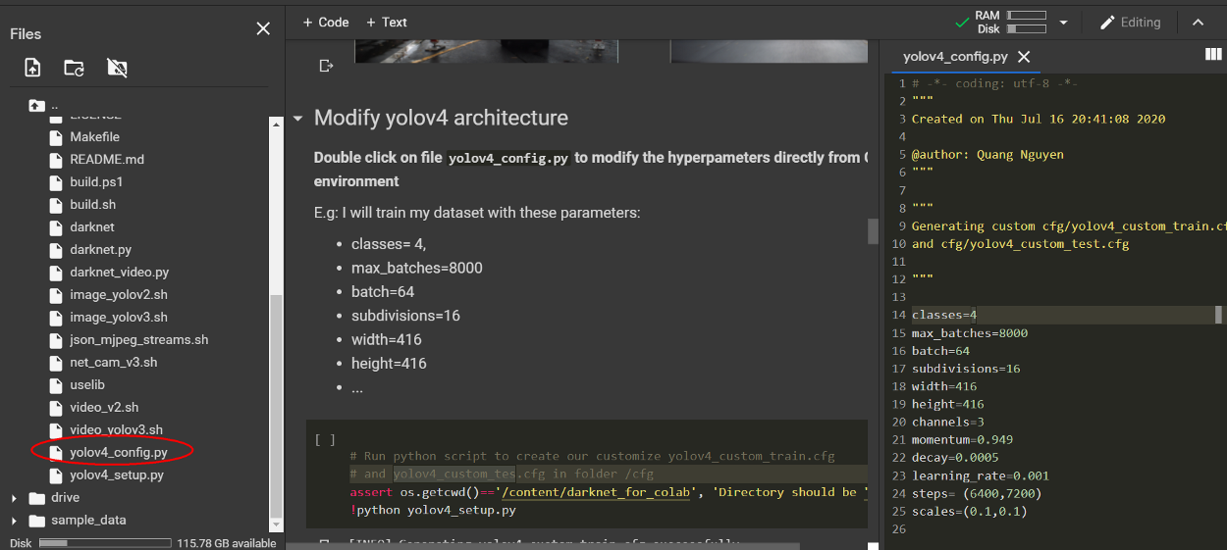Click the code line !python yolov4_setup.py
The image size is (1227, 550).
click(x=432, y=510)
